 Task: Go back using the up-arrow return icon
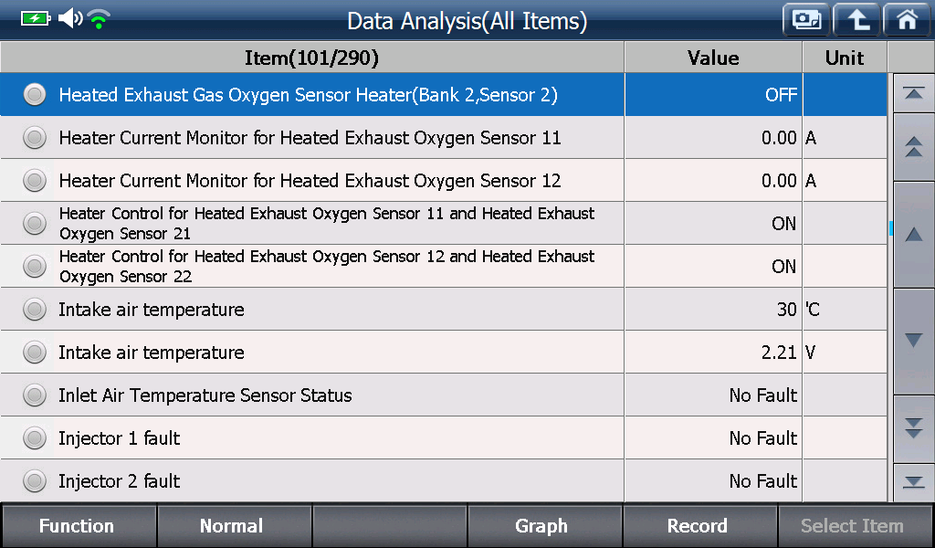(x=856, y=20)
